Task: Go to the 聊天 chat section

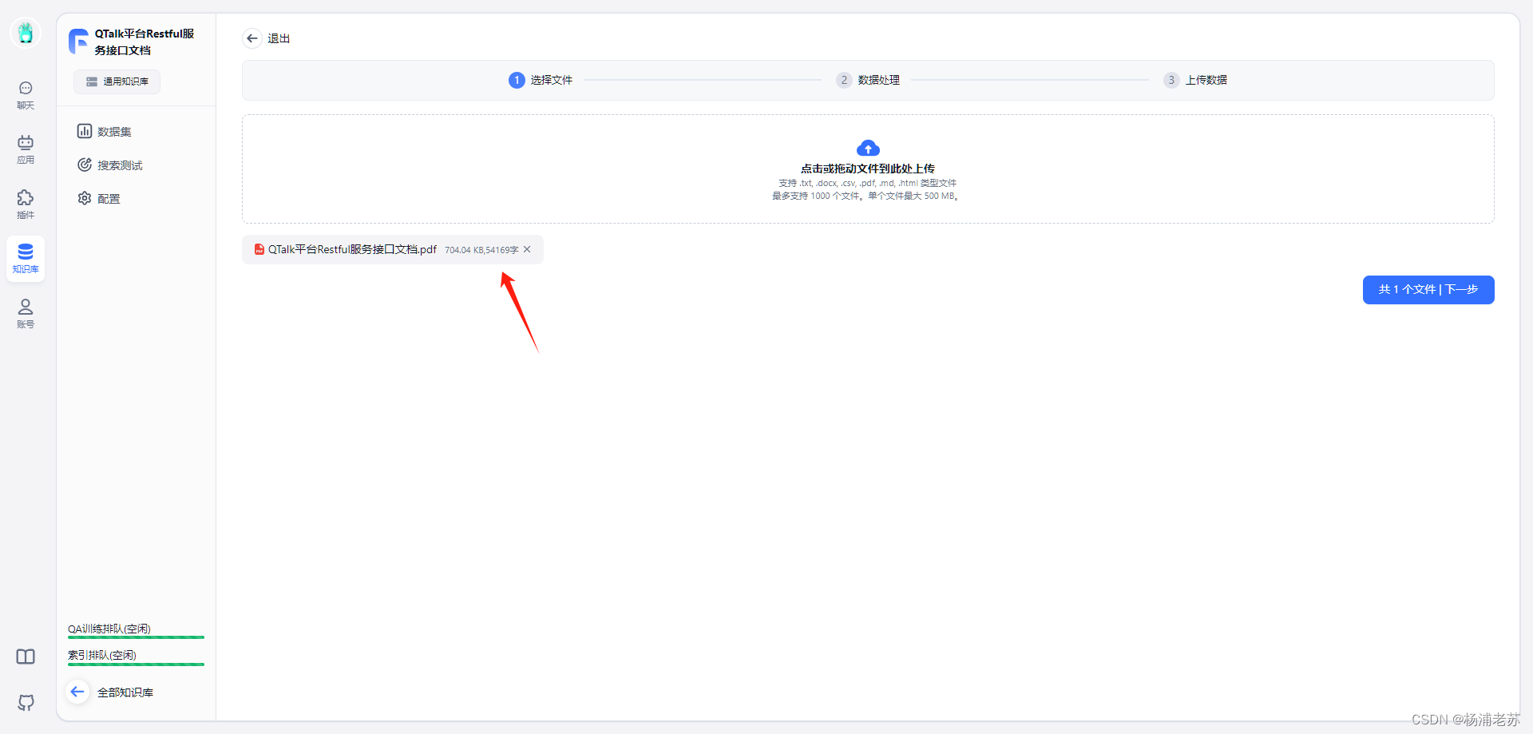Action: [26, 95]
